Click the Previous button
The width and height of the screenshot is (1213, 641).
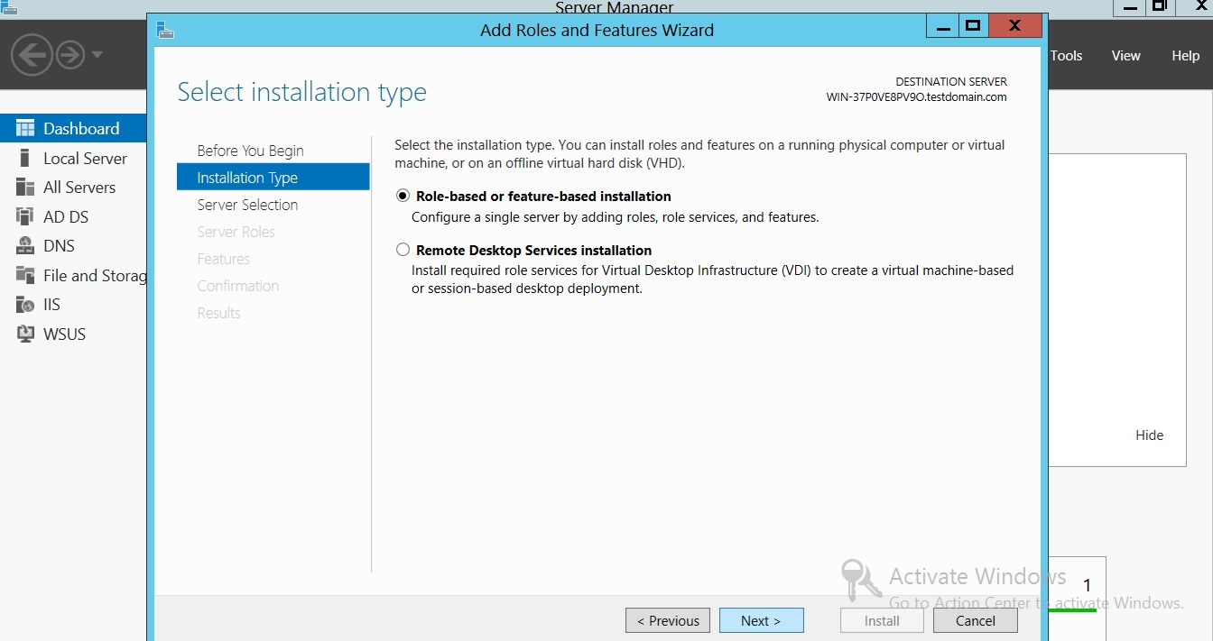pyautogui.click(x=668, y=620)
